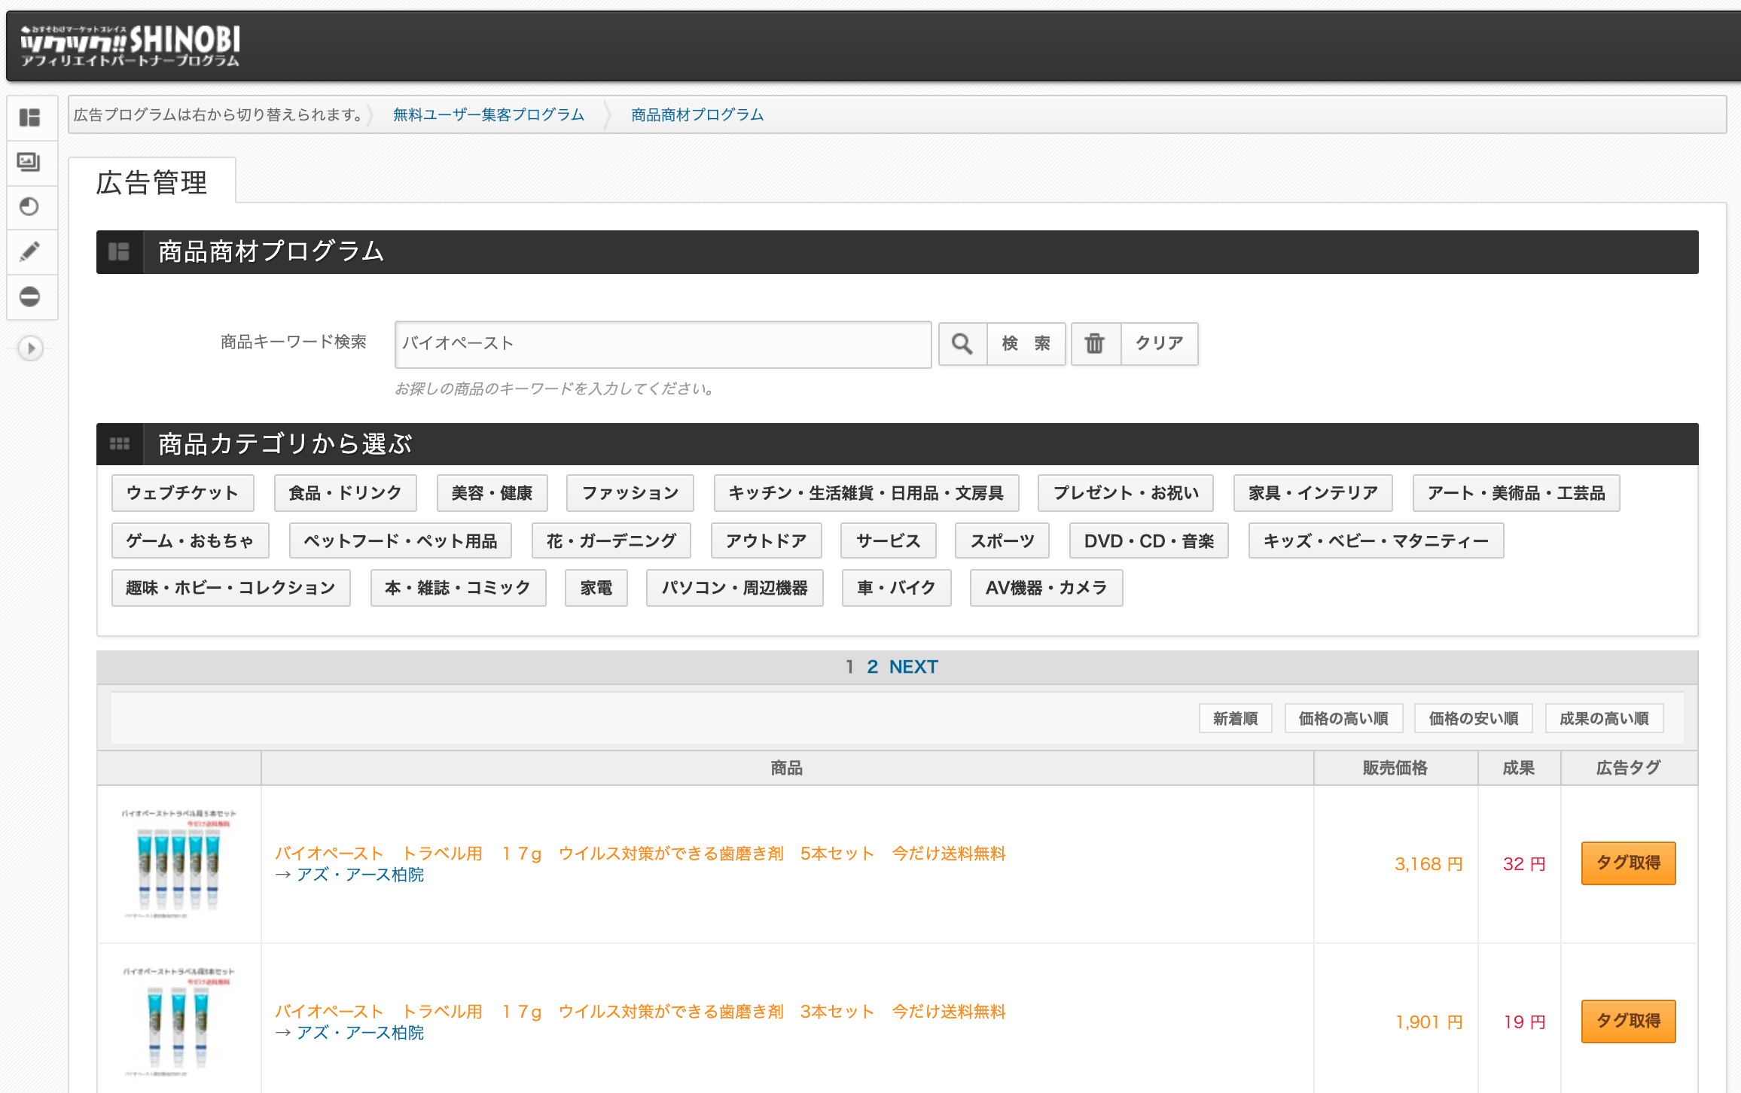Open the image gallery sidebar icon
Screen dimensions: 1741x1093
(x=30, y=163)
